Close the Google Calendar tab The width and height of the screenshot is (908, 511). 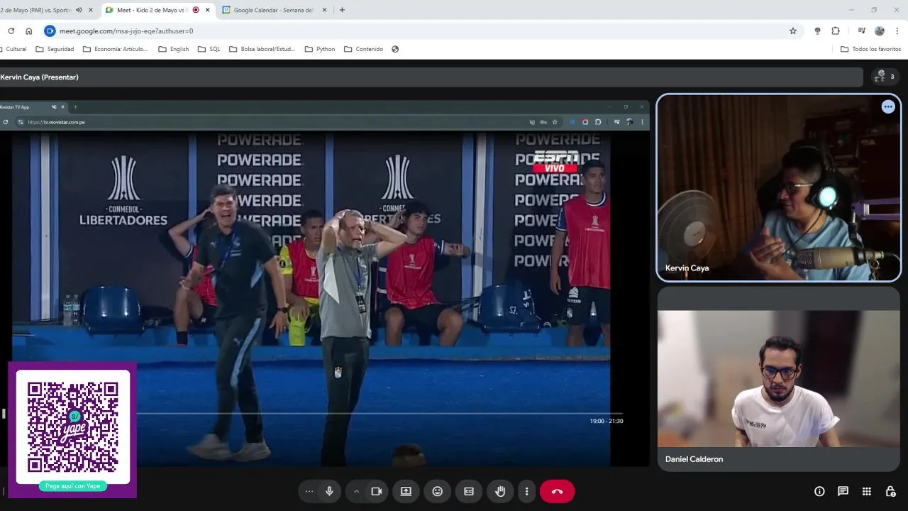pos(324,10)
